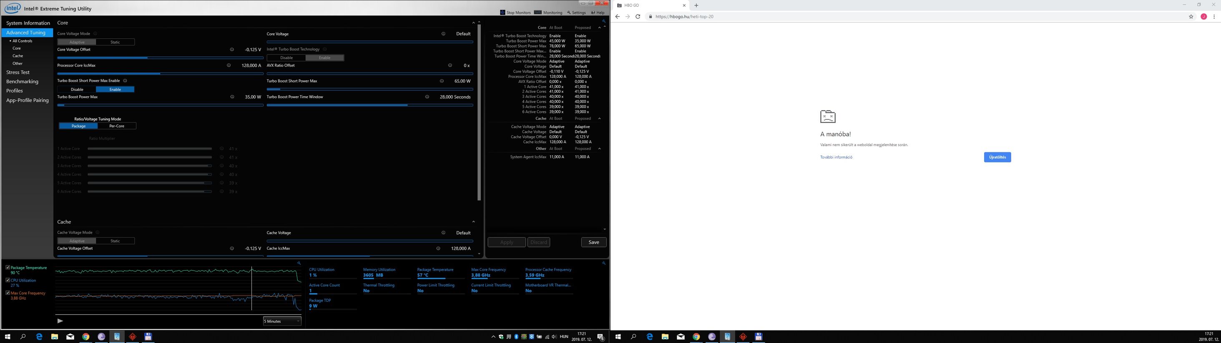The height and width of the screenshot is (343, 1221).
Task: Open Profiles section
Action: tap(15, 91)
